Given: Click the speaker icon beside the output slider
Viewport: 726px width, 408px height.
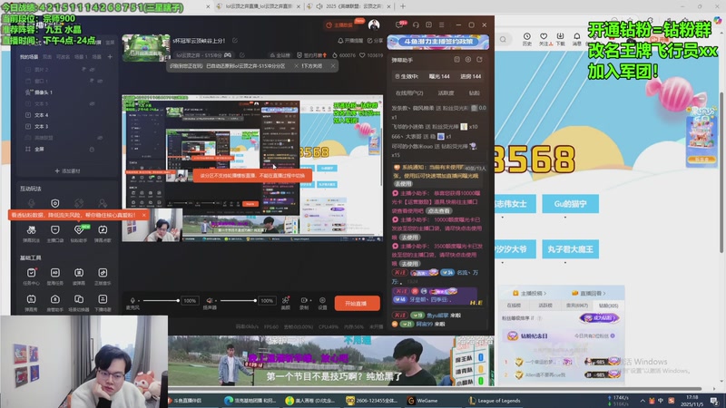Looking at the screenshot, I should pos(210,301).
